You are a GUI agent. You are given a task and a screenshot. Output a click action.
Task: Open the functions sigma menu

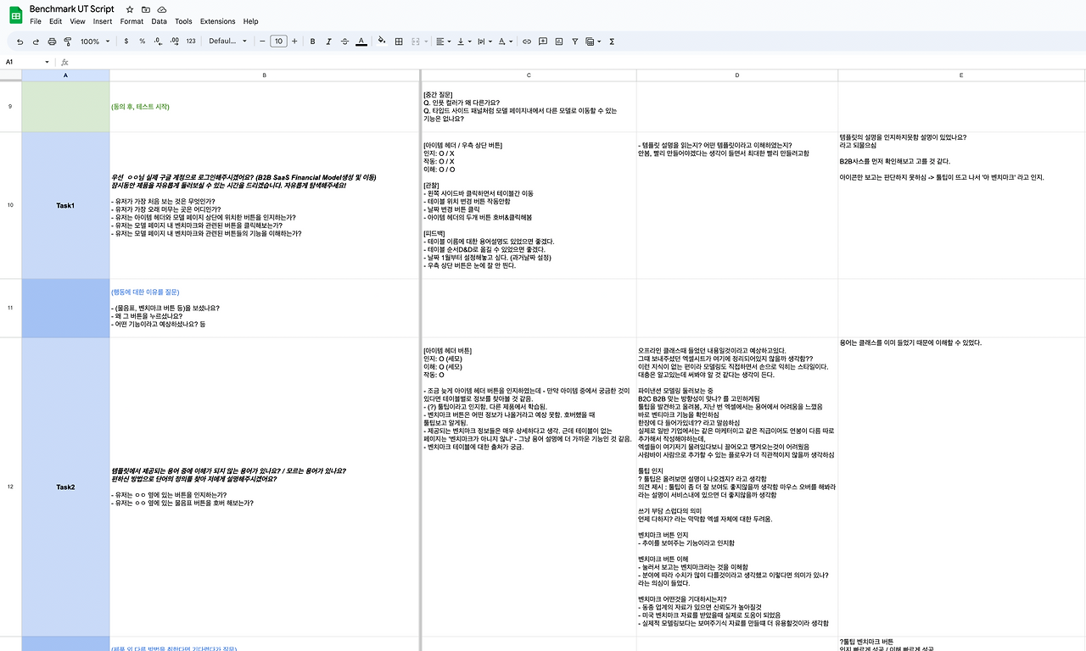click(x=612, y=41)
